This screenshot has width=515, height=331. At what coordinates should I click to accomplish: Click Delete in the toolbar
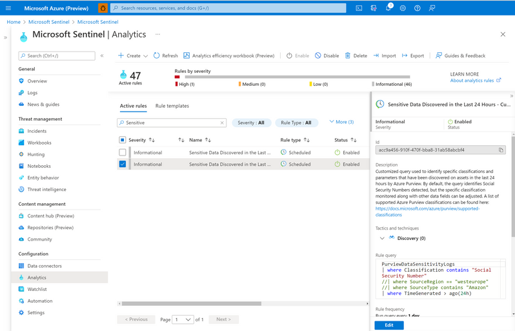coord(356,55)
